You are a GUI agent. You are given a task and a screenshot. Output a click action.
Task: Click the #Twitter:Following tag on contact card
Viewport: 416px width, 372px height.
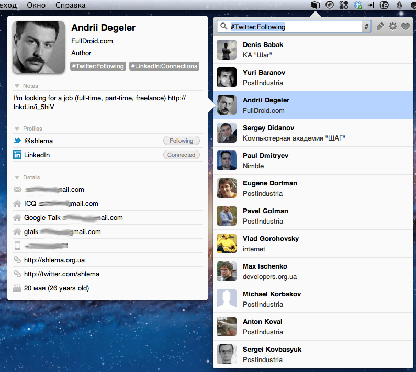98,66
